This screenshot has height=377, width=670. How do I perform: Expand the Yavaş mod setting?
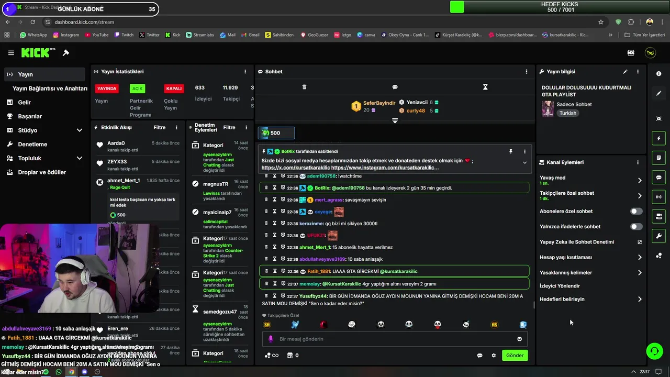click(x=640, y=181)
